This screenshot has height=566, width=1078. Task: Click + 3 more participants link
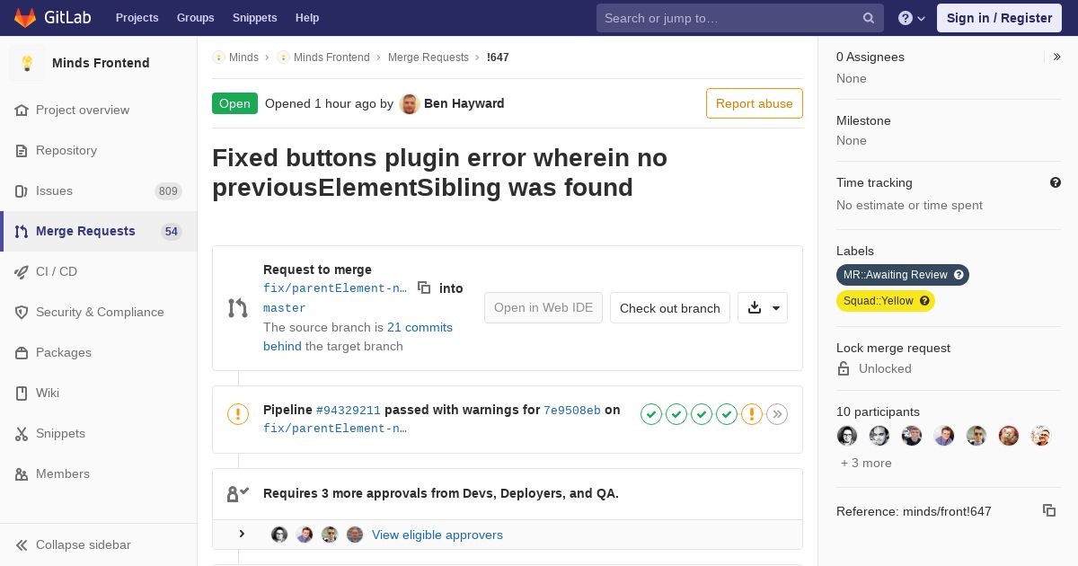(866, 463)
